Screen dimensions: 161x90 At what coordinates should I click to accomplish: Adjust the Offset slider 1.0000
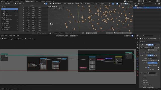152,63
